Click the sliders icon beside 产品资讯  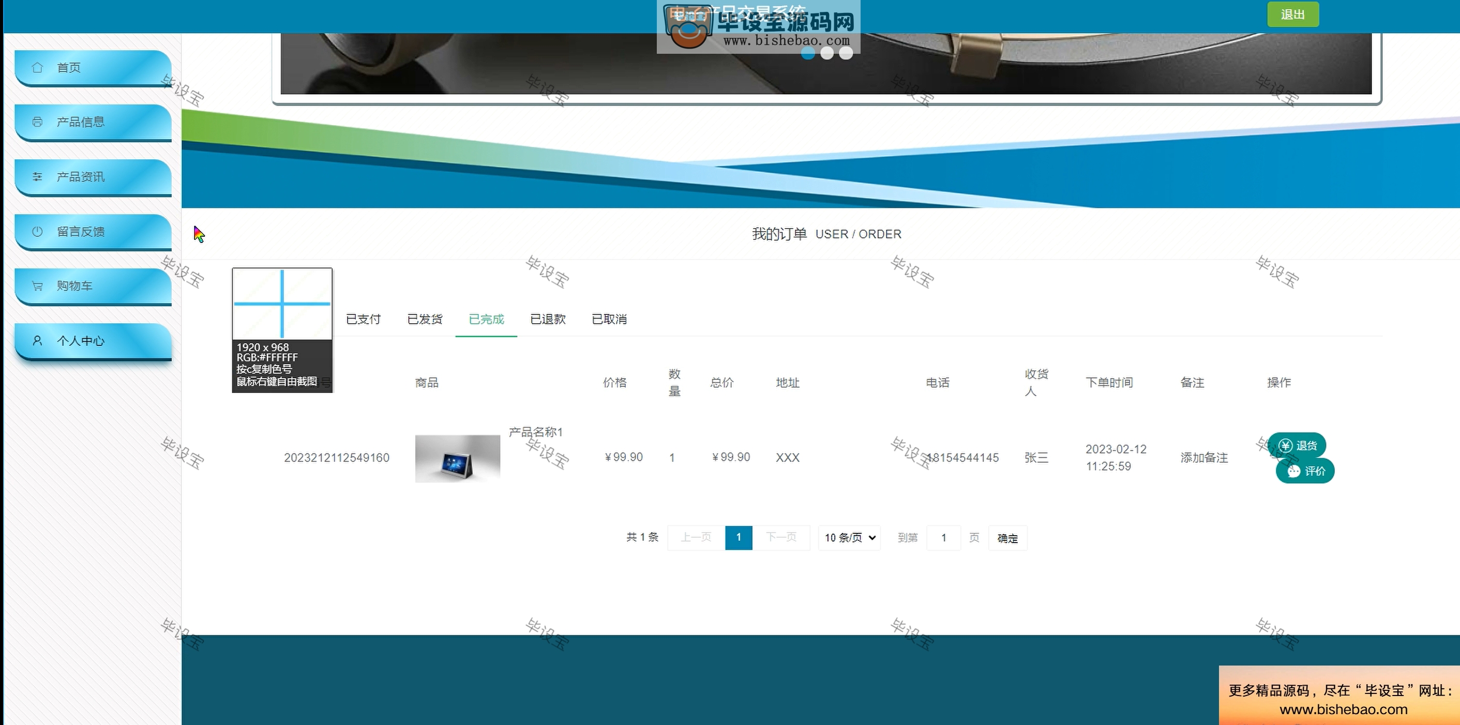tap(37, 177)
